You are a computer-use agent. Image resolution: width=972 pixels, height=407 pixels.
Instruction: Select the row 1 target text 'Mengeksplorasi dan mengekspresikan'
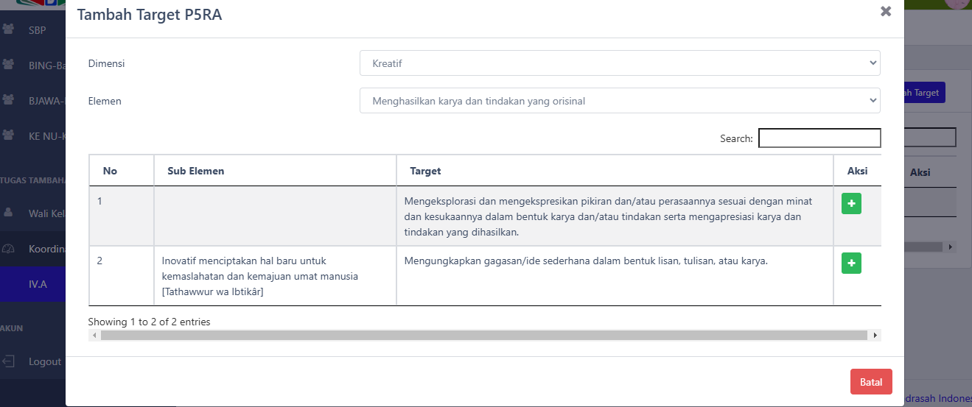coord(608,216)
